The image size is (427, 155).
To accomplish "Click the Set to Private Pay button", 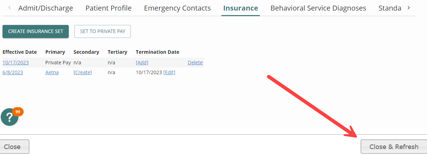I will (103, 31).
